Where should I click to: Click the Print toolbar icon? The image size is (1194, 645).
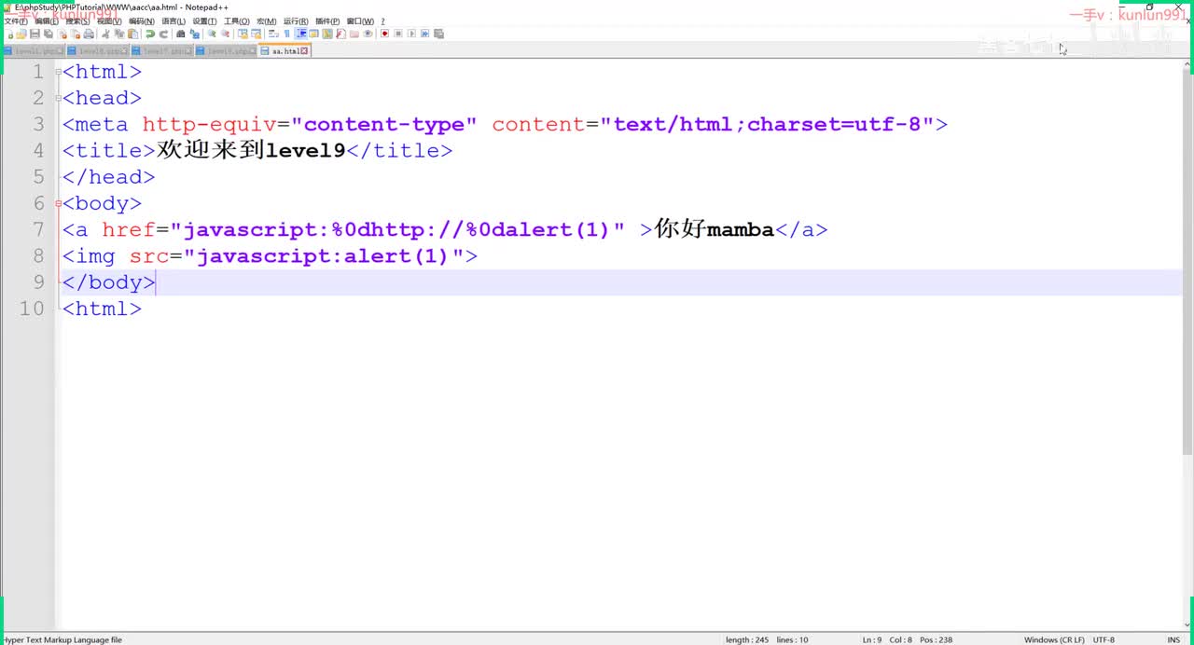point(89,34)
